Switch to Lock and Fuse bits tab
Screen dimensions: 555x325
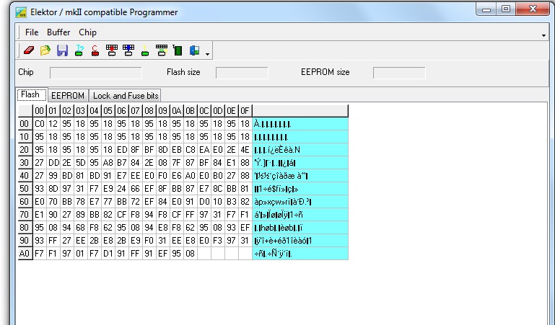(x=126, y=96)
